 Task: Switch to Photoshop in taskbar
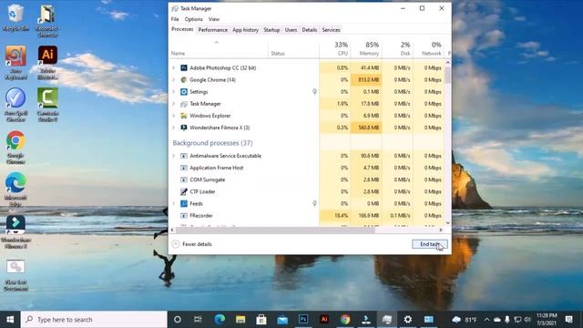tap(303, 320)
